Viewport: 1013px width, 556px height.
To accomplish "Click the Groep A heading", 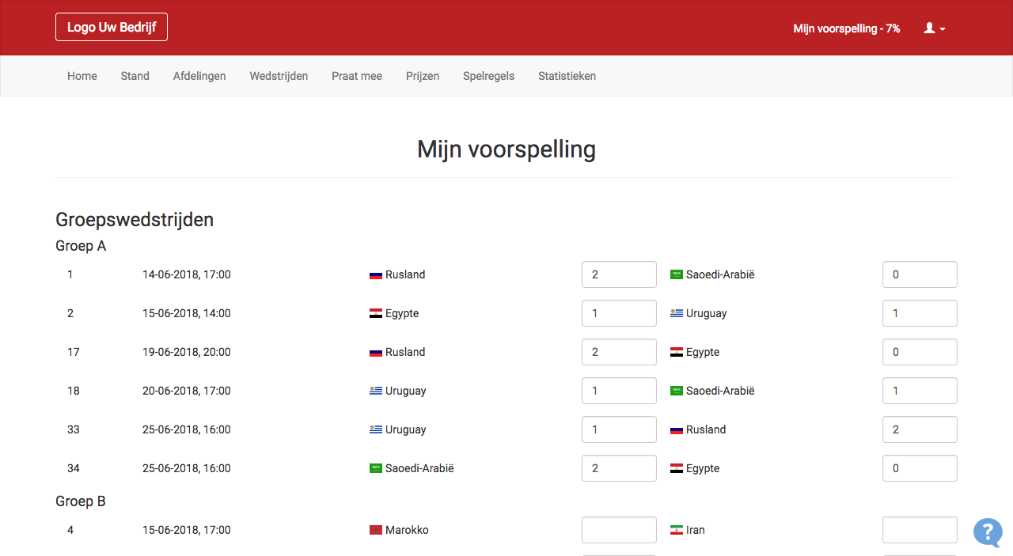I will 81,246.
